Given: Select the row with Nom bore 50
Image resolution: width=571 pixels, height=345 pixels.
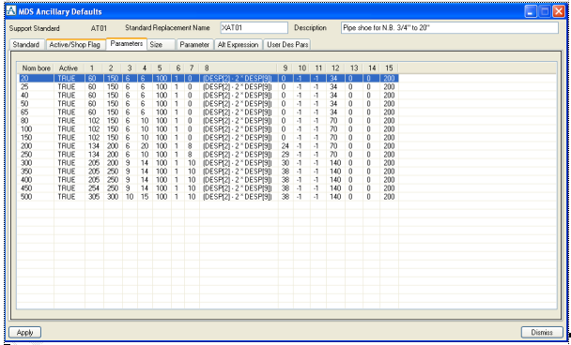Looking at the screenshot, I should click(x=208, y=104).
